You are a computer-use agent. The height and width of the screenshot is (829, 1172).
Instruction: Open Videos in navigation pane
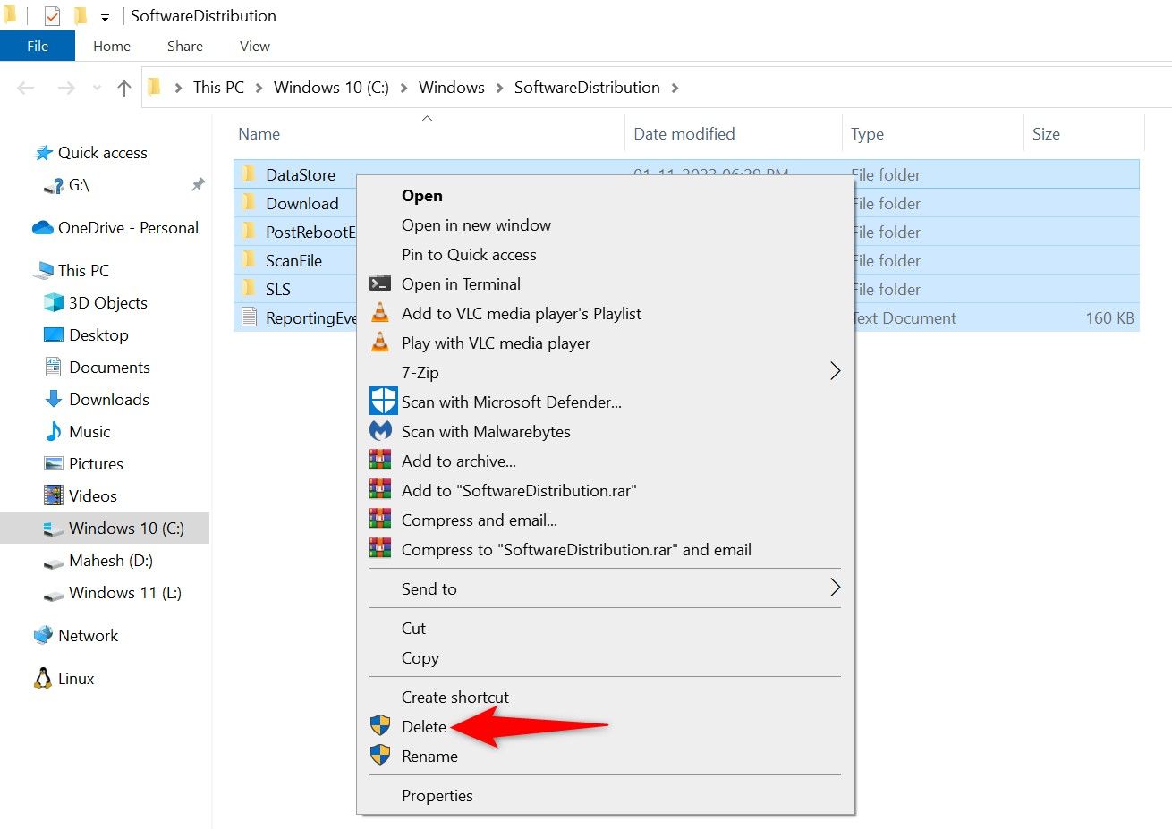click(x=92, y=496)
